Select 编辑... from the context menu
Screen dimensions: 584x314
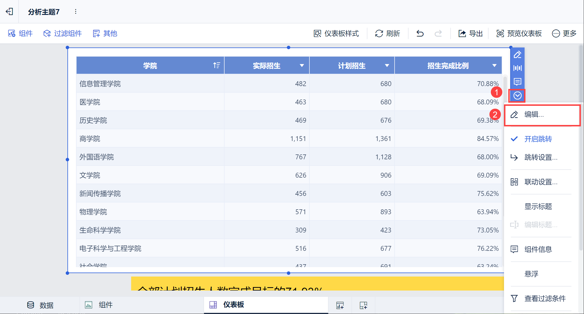(534, 115)
